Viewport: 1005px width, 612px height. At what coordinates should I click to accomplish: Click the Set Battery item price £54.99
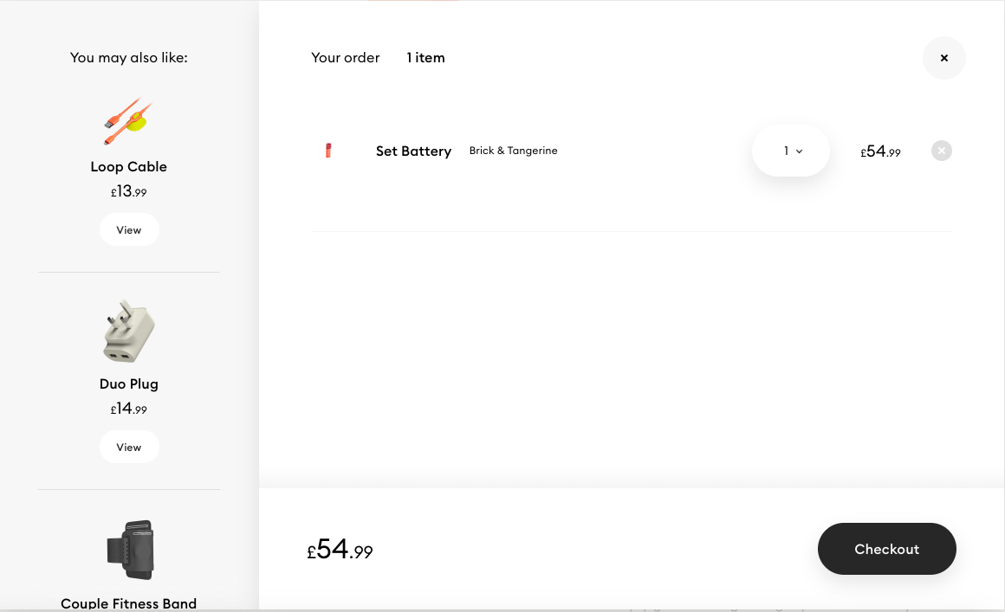point(880,151)
